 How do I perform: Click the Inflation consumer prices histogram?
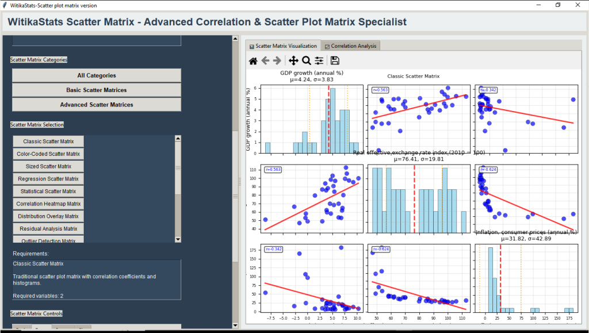tap(526, 278)
